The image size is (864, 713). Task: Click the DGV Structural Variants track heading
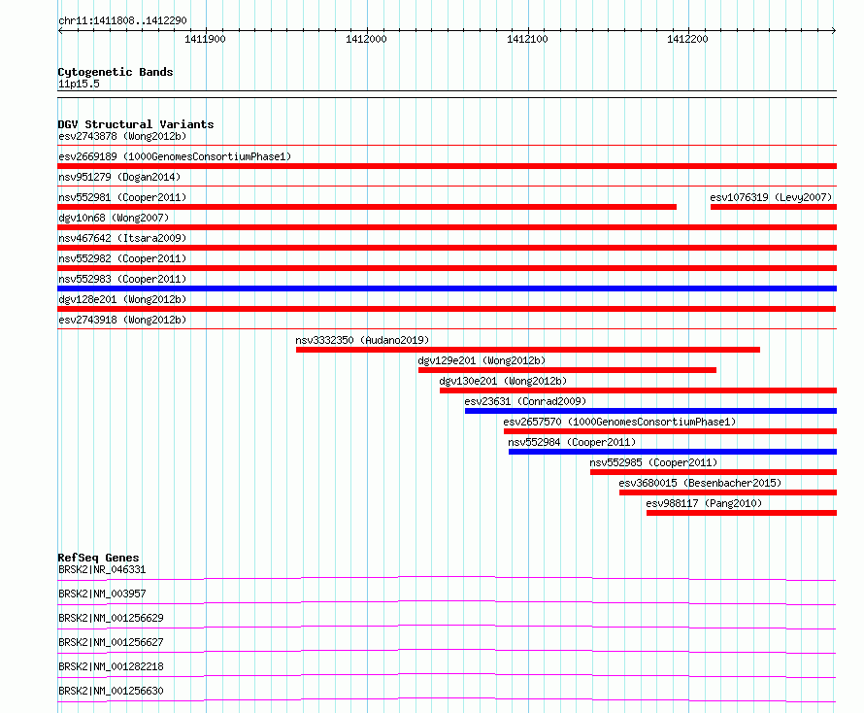tap(136, 124)
